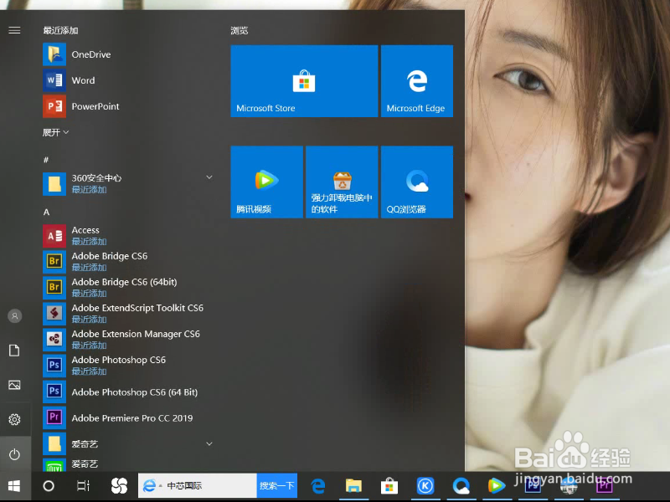Click the # index header

point(46,160)
